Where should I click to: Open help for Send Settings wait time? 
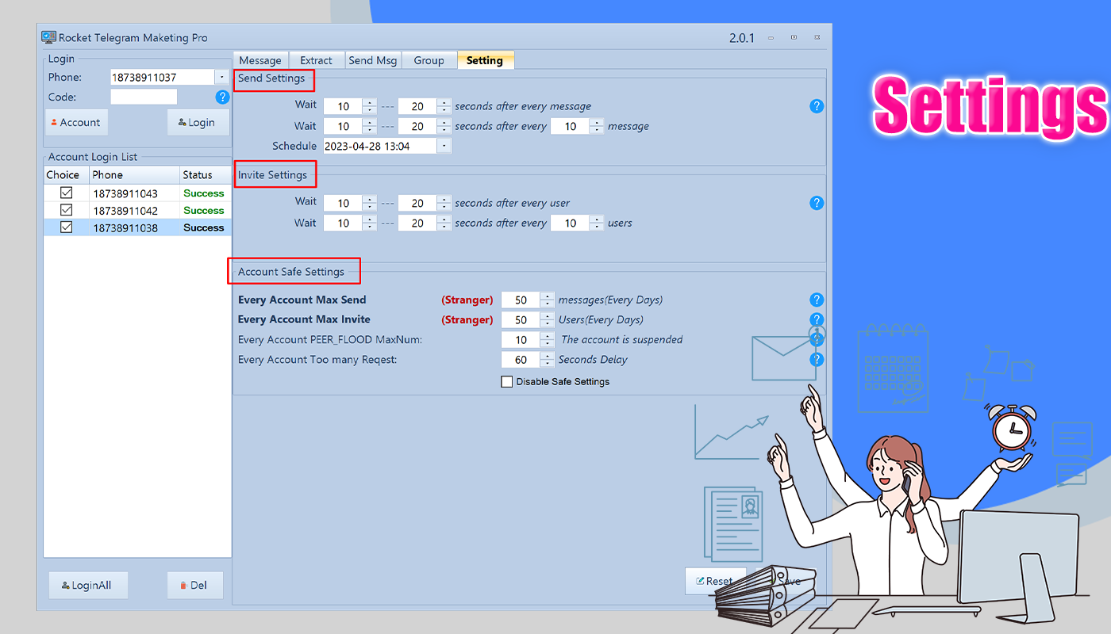pyautogui.click(x=817, y=105)
